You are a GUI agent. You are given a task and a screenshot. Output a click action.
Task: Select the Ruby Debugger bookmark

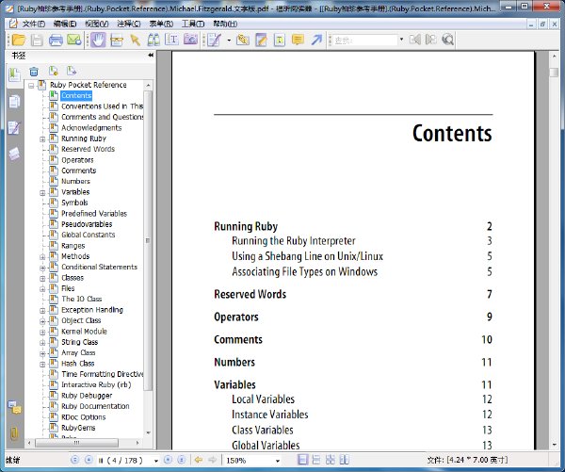click(x=87, y=396)
